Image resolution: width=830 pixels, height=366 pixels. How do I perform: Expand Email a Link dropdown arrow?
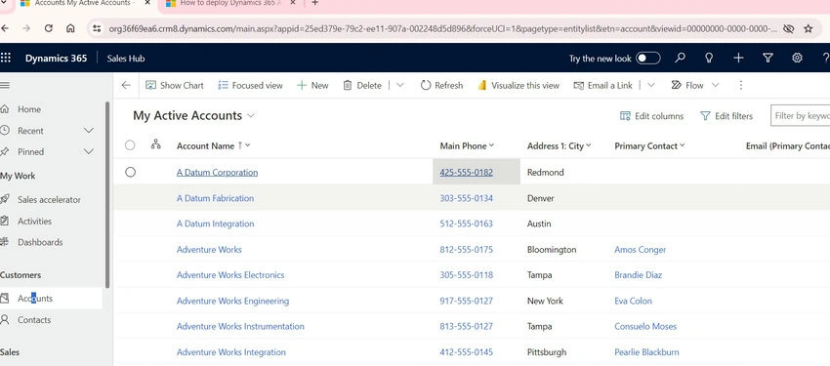651,85
